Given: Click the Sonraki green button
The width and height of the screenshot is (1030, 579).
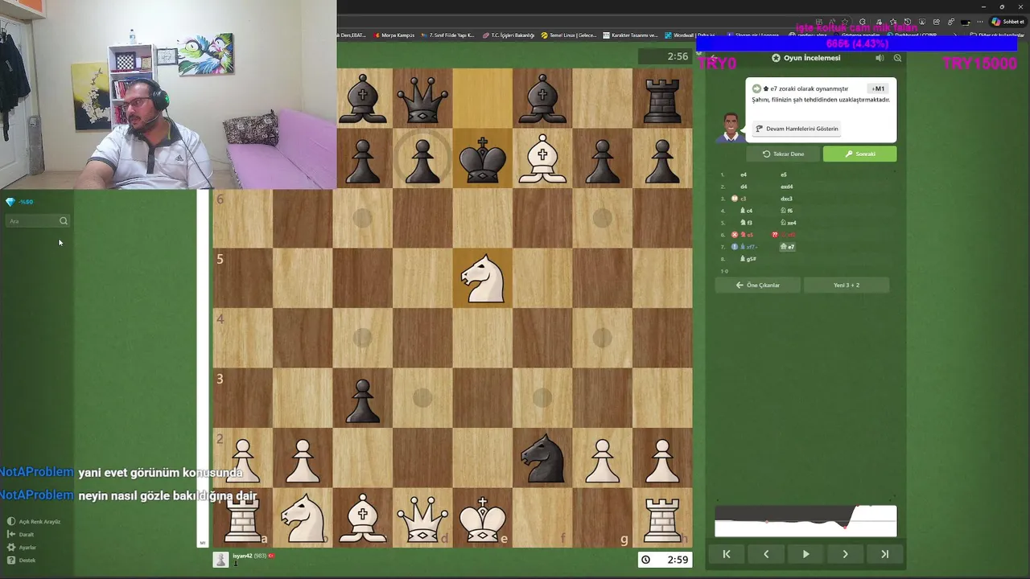Looking at the screenshot, I should 859,154.
